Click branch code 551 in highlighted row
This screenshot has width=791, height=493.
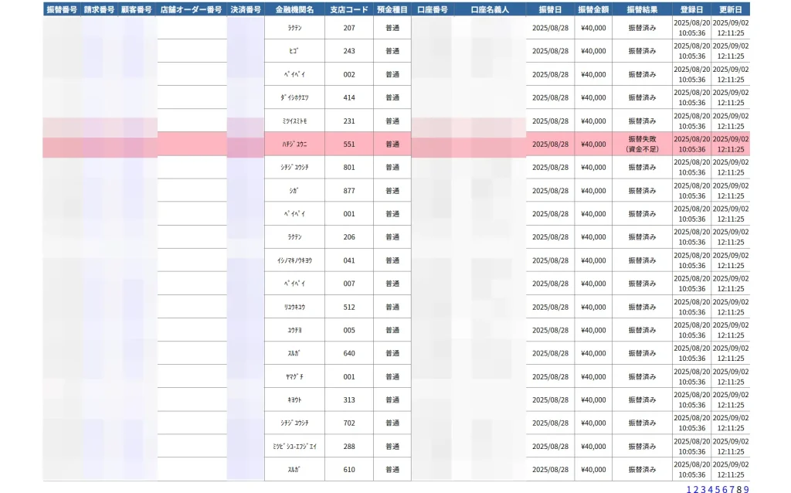[349, 144]
